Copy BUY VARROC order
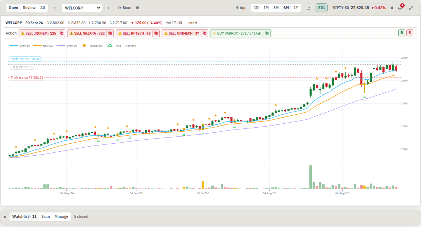This screenshot has width=421, height=227. [x=267, y=33]
